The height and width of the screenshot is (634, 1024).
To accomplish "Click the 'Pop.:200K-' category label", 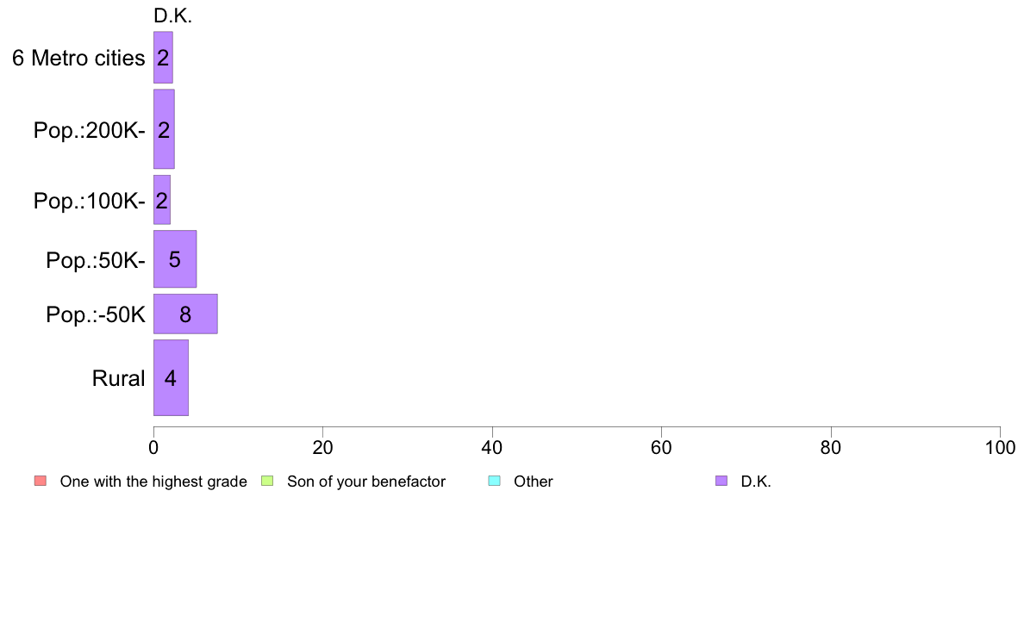I will [x=90, y=131].
